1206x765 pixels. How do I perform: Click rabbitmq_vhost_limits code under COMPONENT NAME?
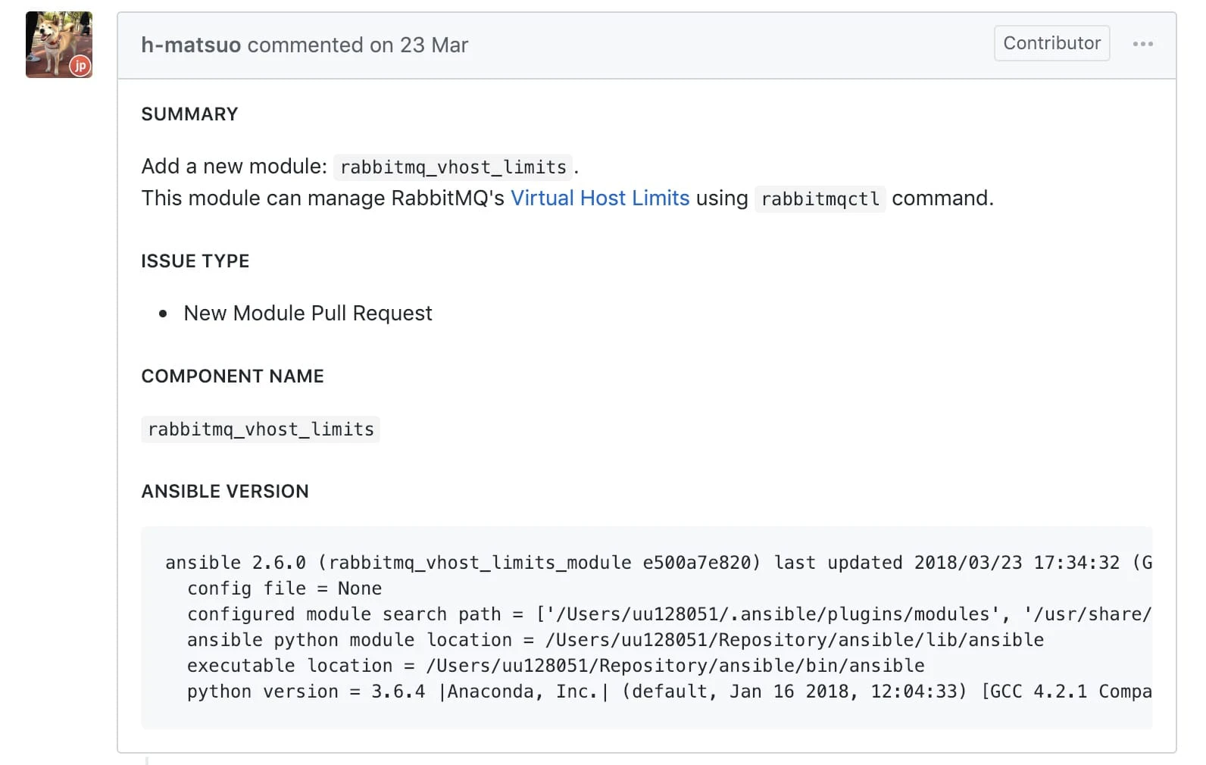(x=261, y=429)
